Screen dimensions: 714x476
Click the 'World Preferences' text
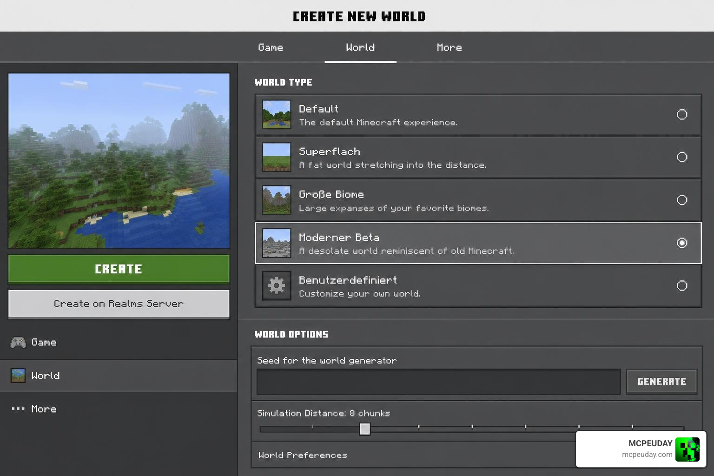(x=303, y=455)
